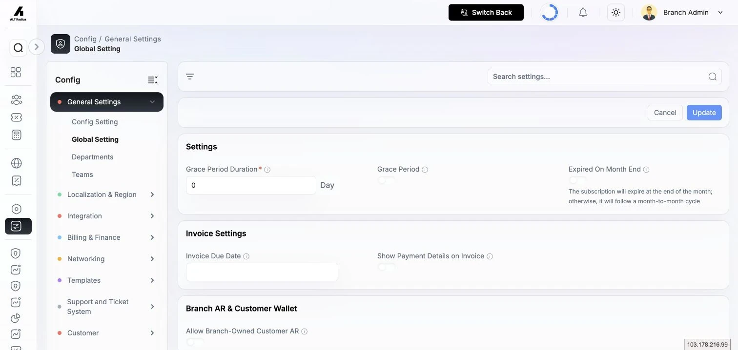Open the hexagon settings icon in sidebar
738x350 pixels.
16,209
